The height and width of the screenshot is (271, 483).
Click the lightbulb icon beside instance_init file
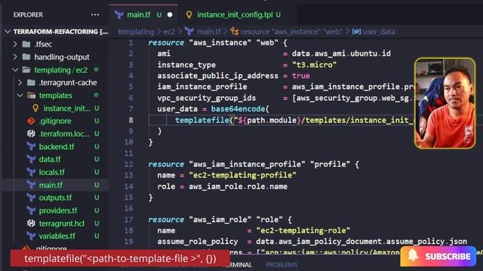pyautogui.click(x=35, y=108)
